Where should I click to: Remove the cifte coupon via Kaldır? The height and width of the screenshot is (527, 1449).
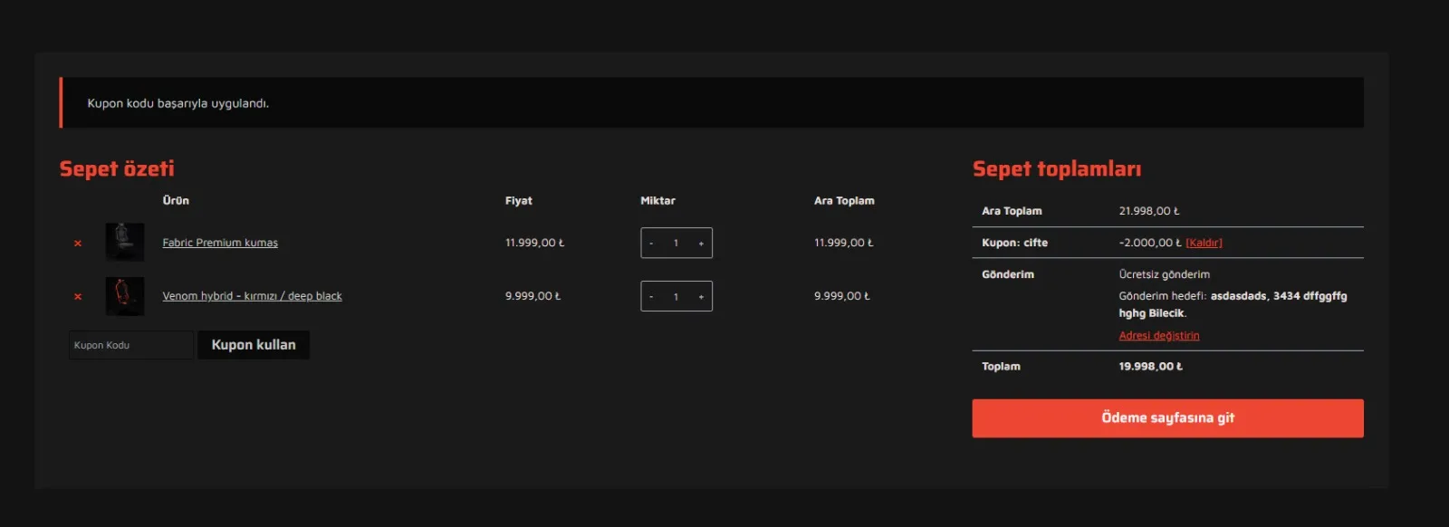(x=1204, y=243)
